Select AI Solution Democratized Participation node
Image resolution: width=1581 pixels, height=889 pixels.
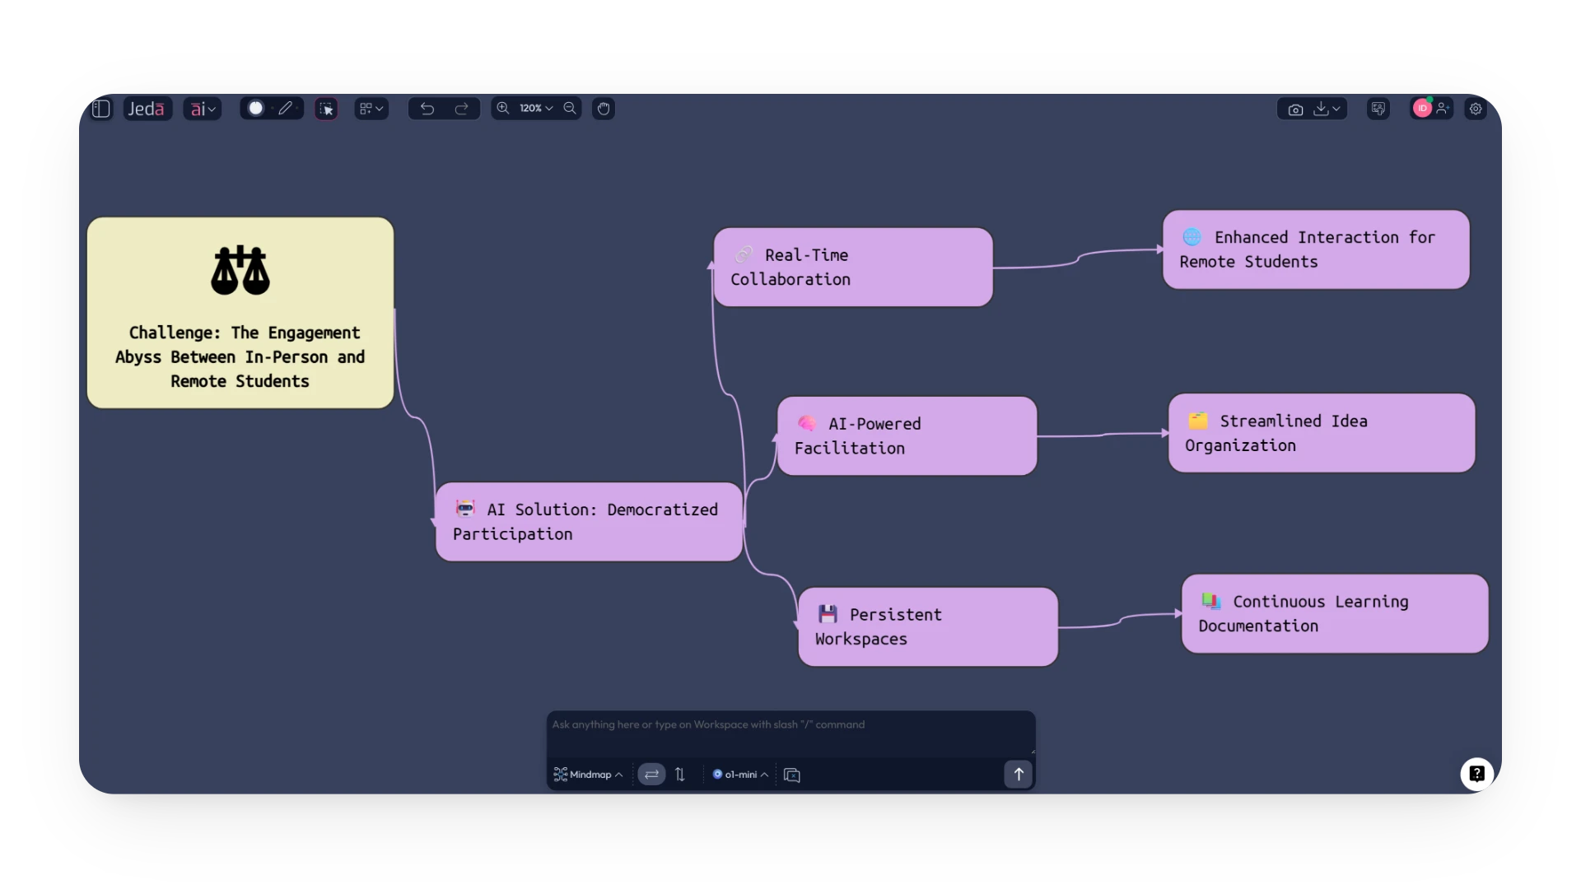pos(590,522)
